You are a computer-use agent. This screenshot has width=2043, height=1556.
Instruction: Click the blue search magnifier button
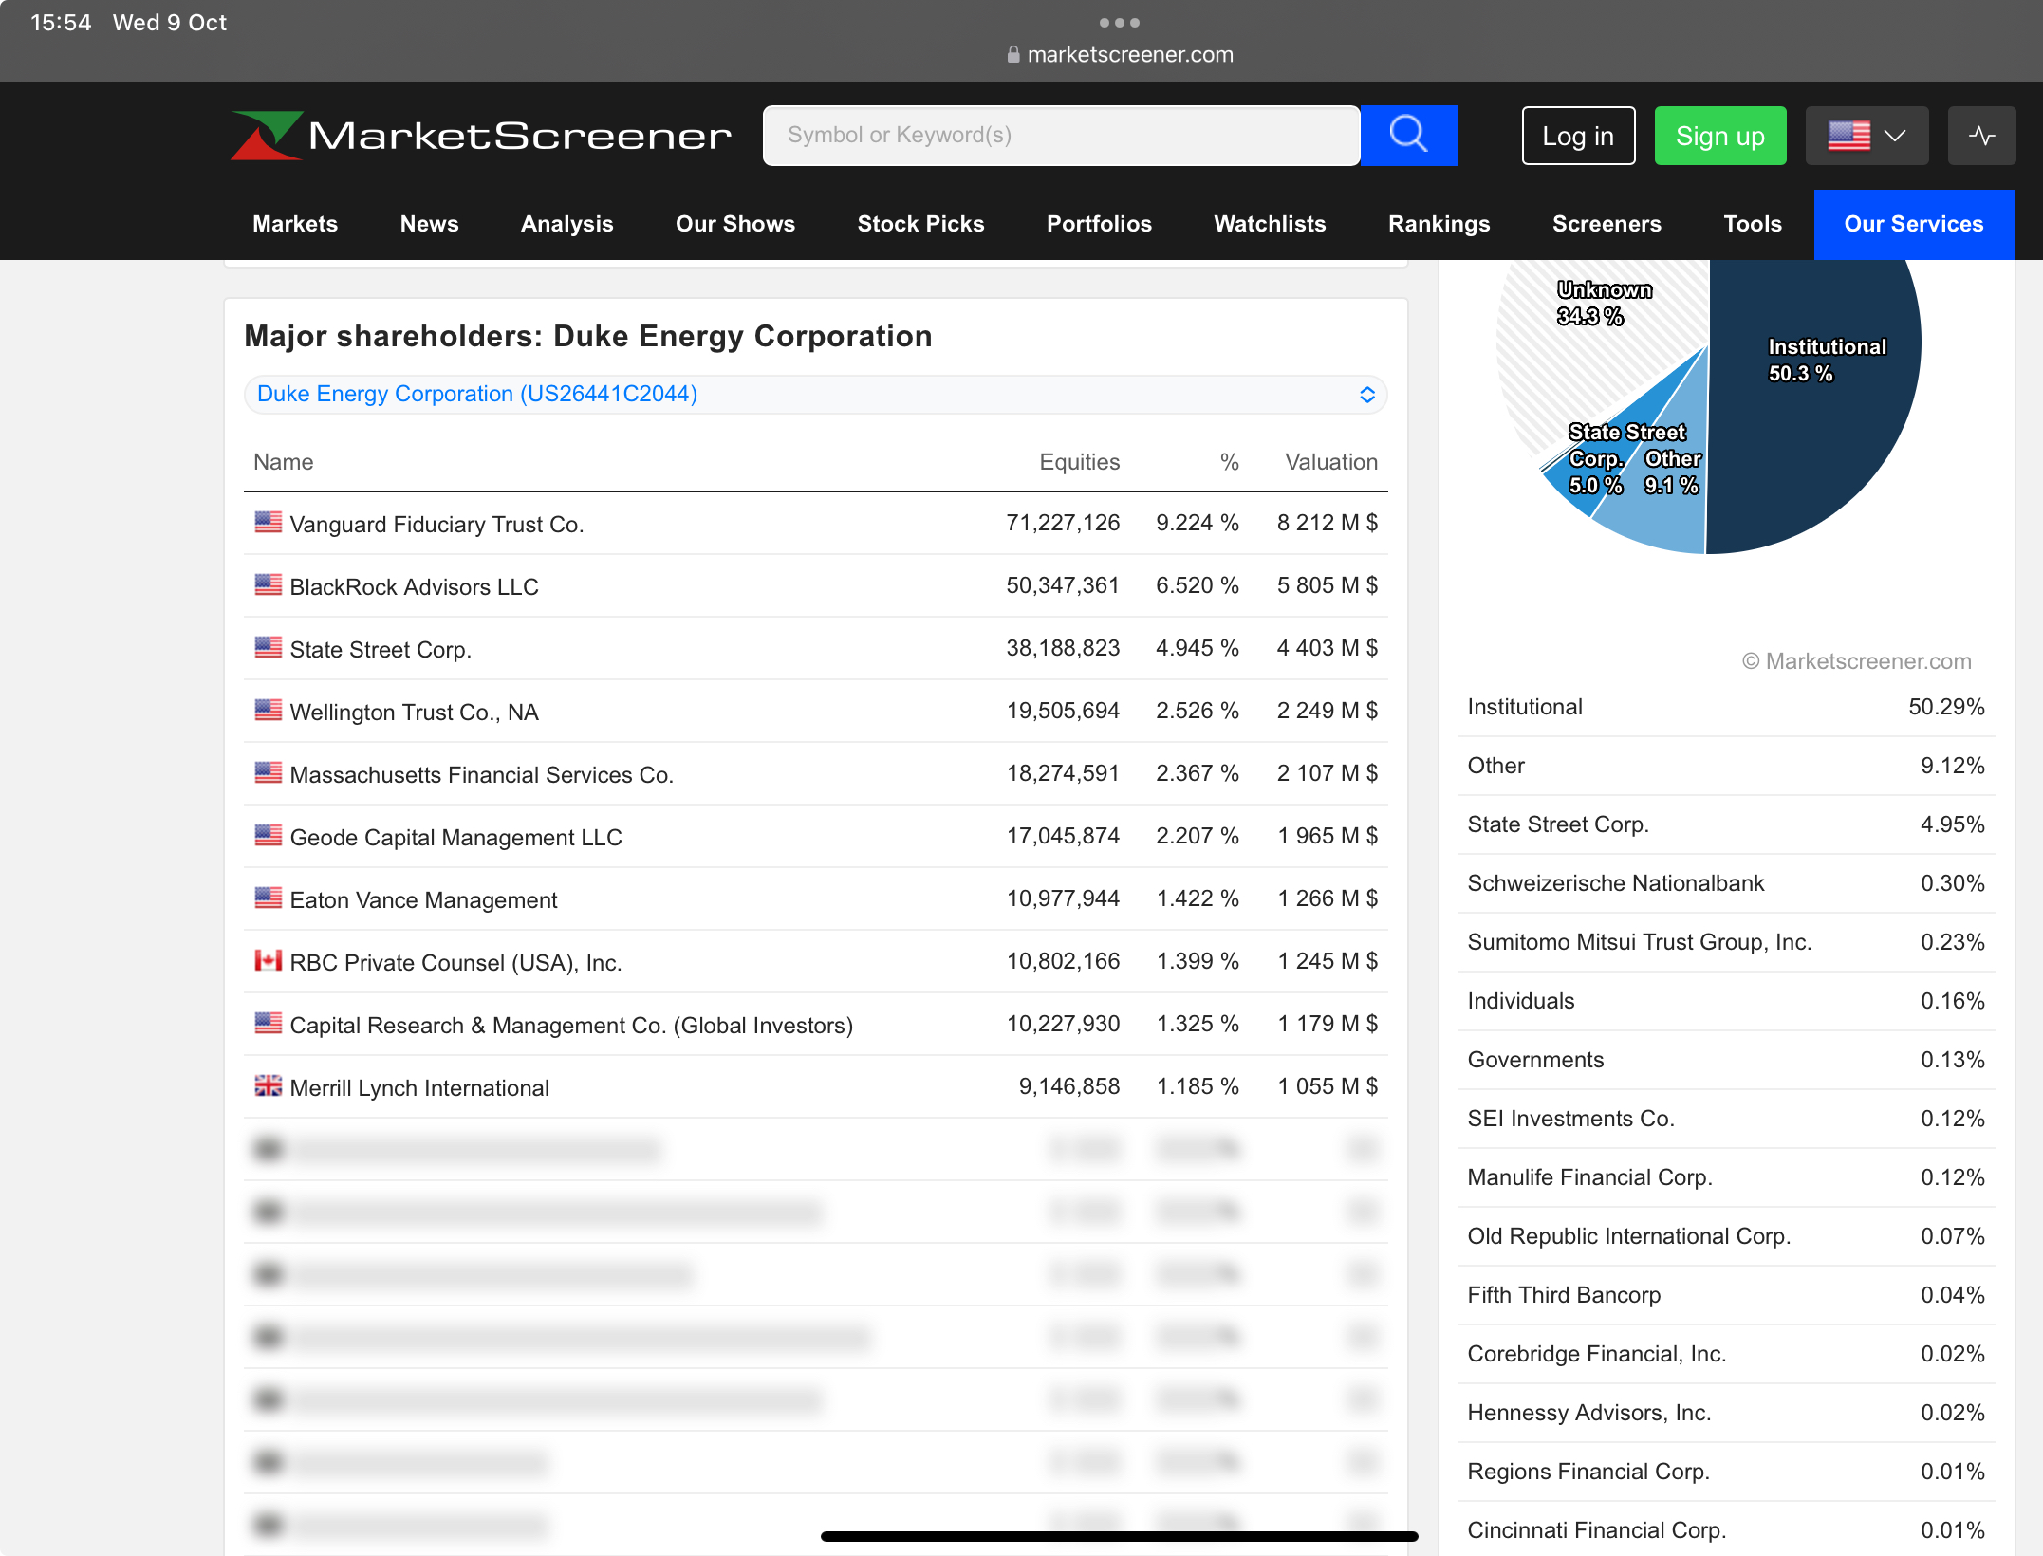pyautogui.click(x=1408, y=136)
